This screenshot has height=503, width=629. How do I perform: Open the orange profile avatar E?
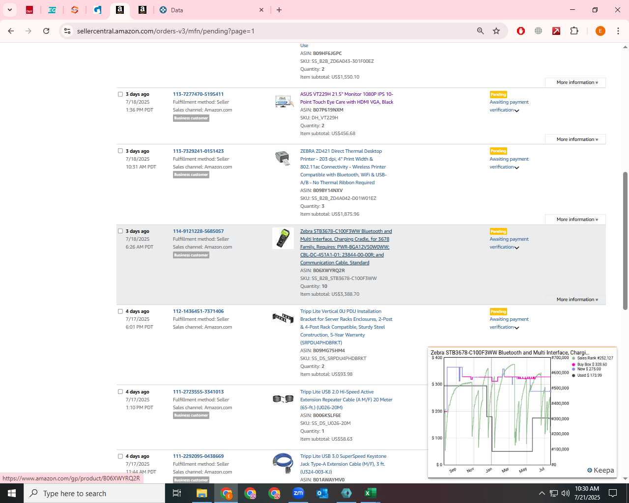point(600,31)
